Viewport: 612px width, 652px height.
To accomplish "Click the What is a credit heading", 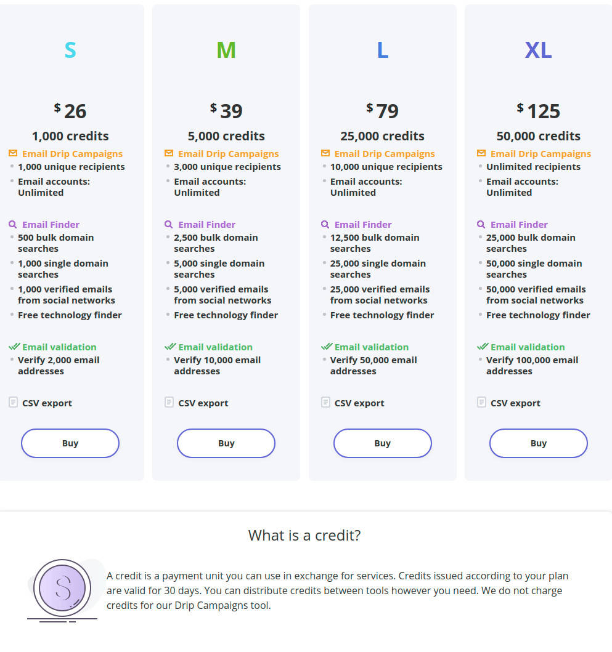I will [x=304, y=535].
